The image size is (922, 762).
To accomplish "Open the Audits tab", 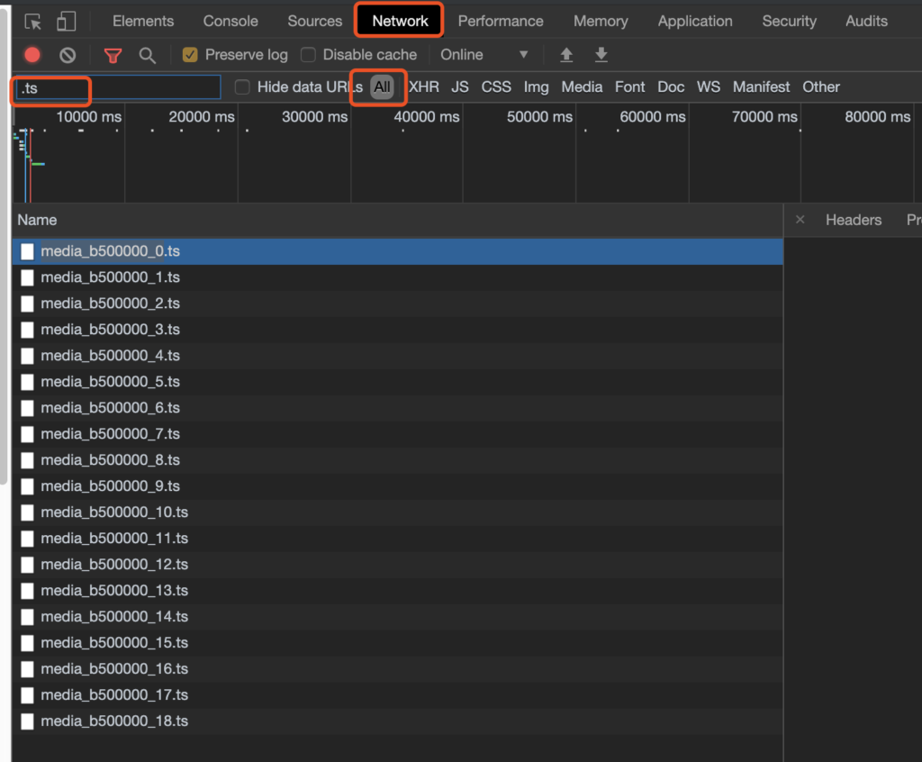I will (x=866, y=22).
